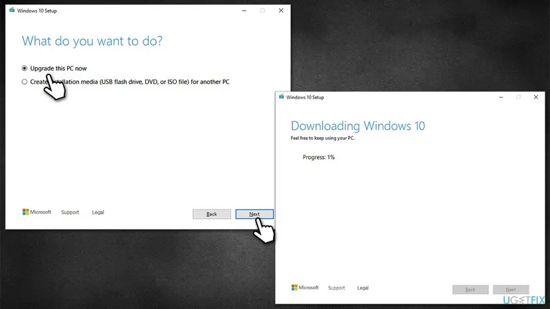Click Next in the 'What do you want to do?' window
Image resolution: width=550 pixels, height=309 pixels.
coord(254,214)
